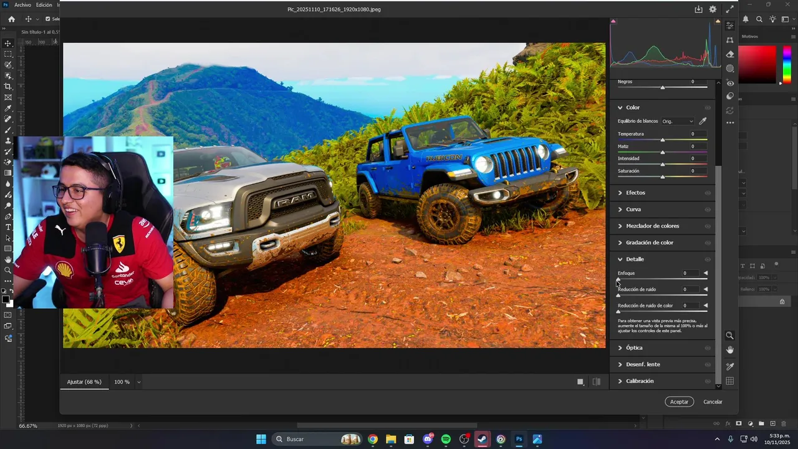The height and width of the screenshot is (449, 798).
Task: Open the three-dots more options in Camera Raw sidebar
Action: (x=729, y=123)
